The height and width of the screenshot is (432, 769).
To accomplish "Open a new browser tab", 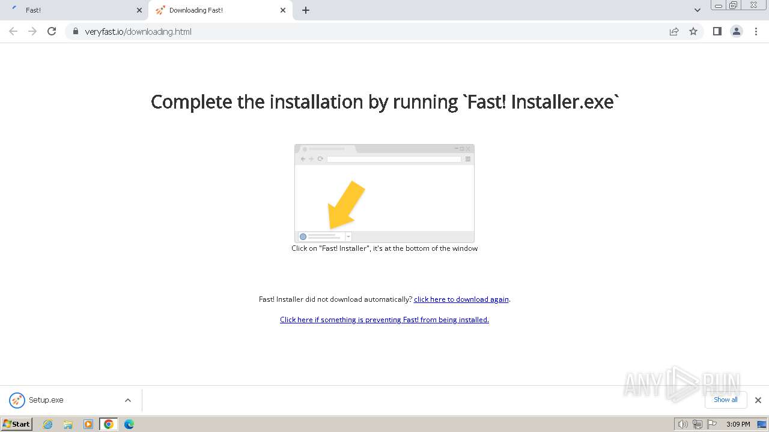I will [x=306, y=10].
